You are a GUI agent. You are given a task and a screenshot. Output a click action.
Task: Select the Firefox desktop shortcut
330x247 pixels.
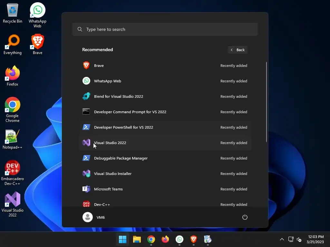click(13, 76)
